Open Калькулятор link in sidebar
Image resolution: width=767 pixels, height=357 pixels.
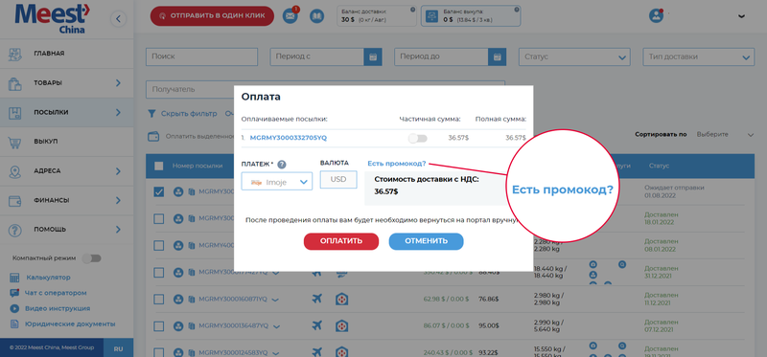pos(49,278)
